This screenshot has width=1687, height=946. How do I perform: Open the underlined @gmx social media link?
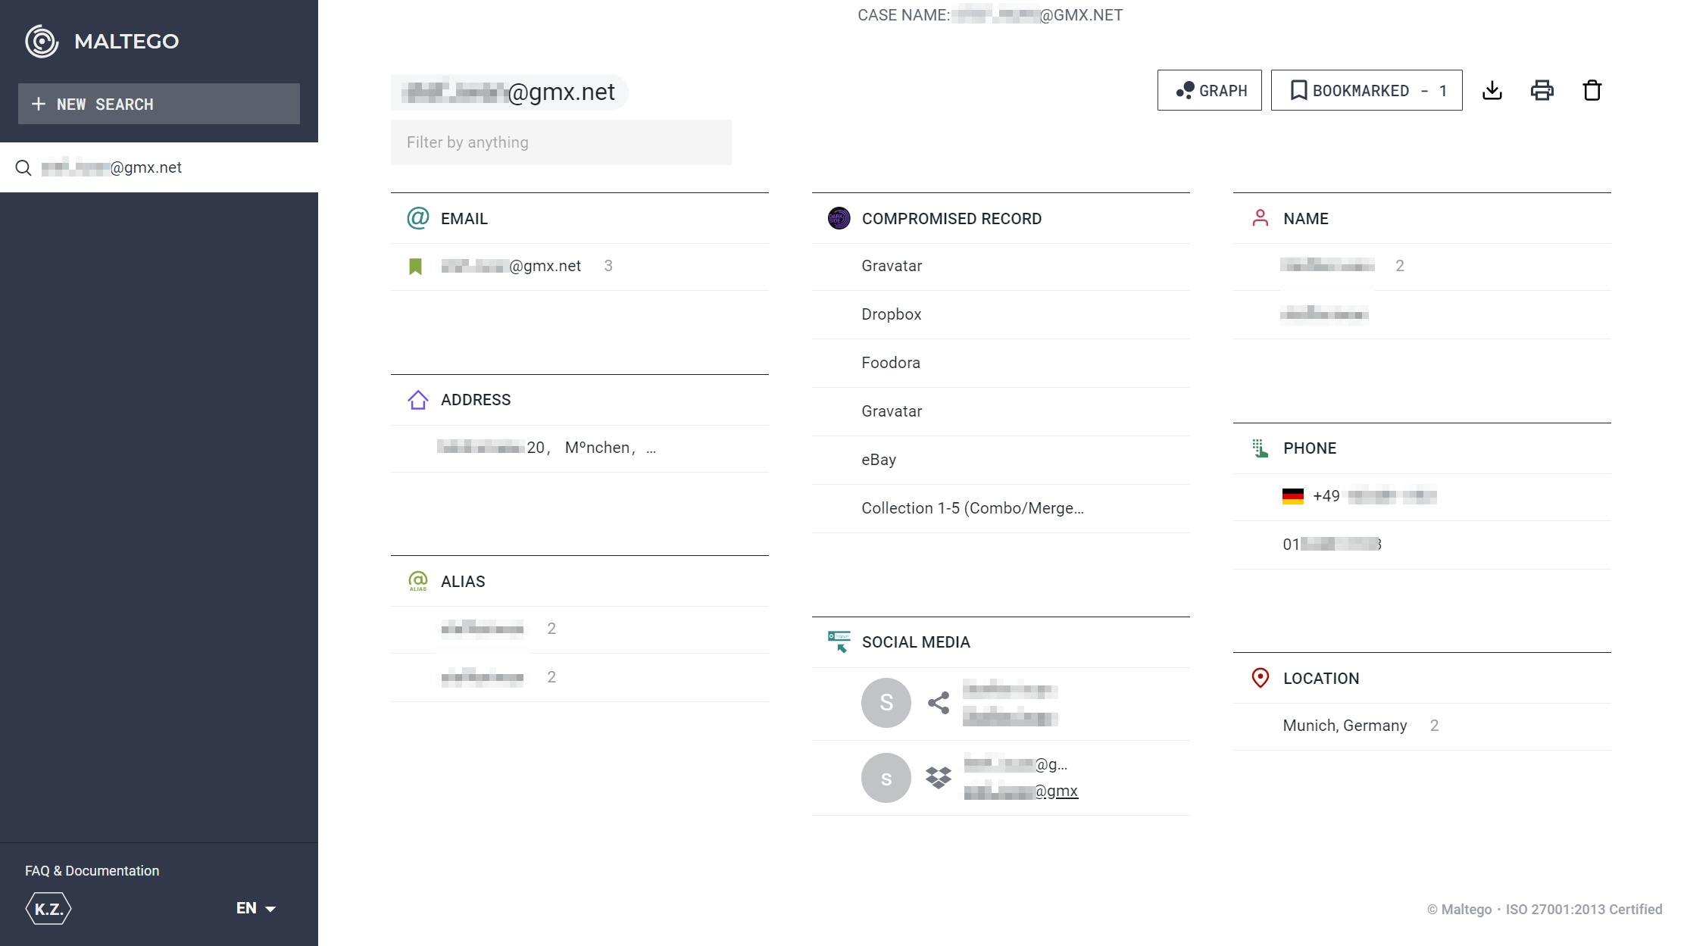[1021, 791]
